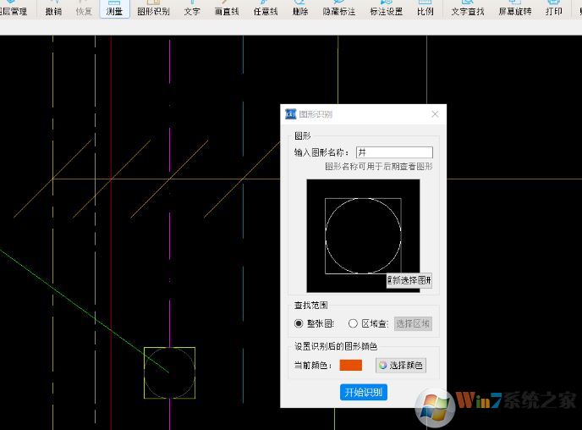Open 标注设置 annotation settings
The height and width of the screenshot is (430, 582).
386,11
